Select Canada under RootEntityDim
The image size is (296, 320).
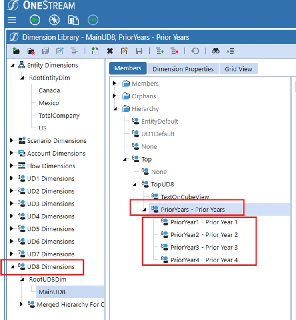click(x=49, y=90)
